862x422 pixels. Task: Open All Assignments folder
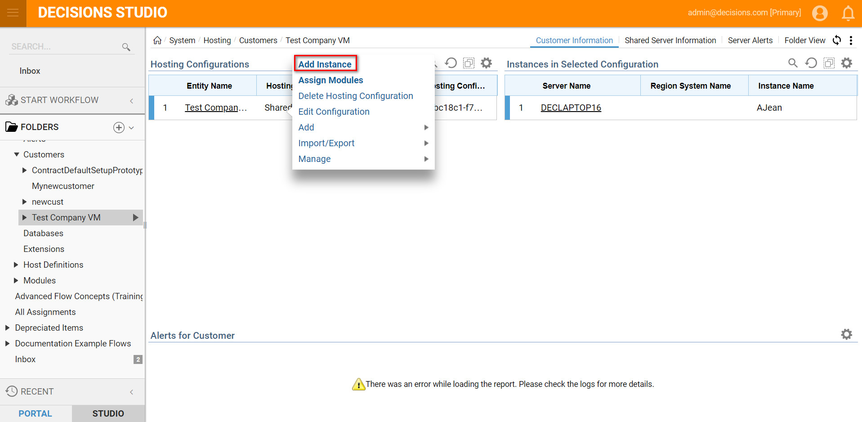tap(45, 312)
